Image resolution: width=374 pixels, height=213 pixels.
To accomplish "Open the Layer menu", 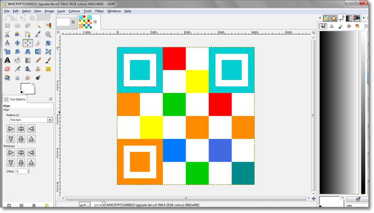I will tap(61, 11).
